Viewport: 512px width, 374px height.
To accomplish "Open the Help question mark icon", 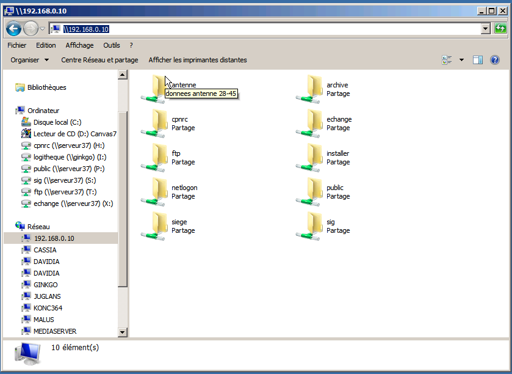I will tap(495, 60).
